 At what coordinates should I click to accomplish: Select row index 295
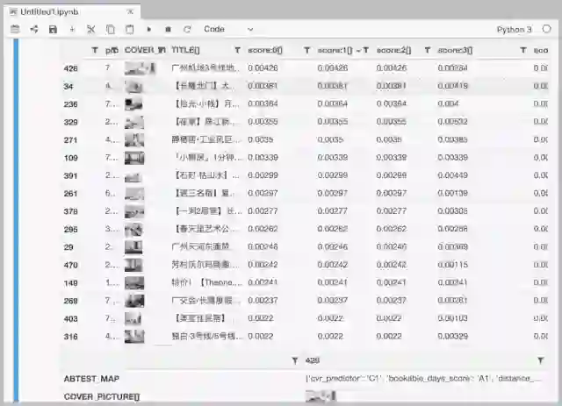click(70, 230)
